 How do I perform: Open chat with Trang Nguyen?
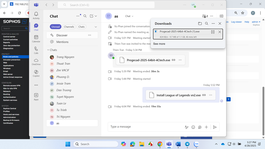pos(65,57)
